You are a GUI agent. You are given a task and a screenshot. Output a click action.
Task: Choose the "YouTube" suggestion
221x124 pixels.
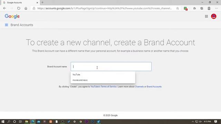click(103, 74)
